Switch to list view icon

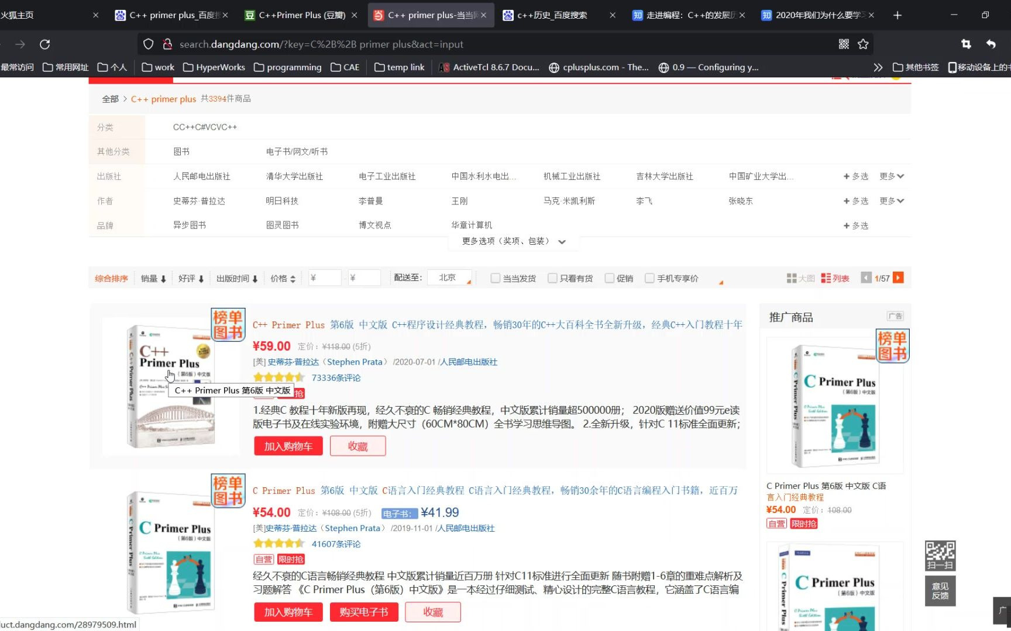[x=835, y=278]
